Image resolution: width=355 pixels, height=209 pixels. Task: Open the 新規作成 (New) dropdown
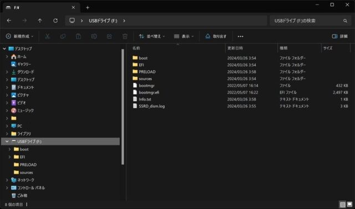click(20, 36)
